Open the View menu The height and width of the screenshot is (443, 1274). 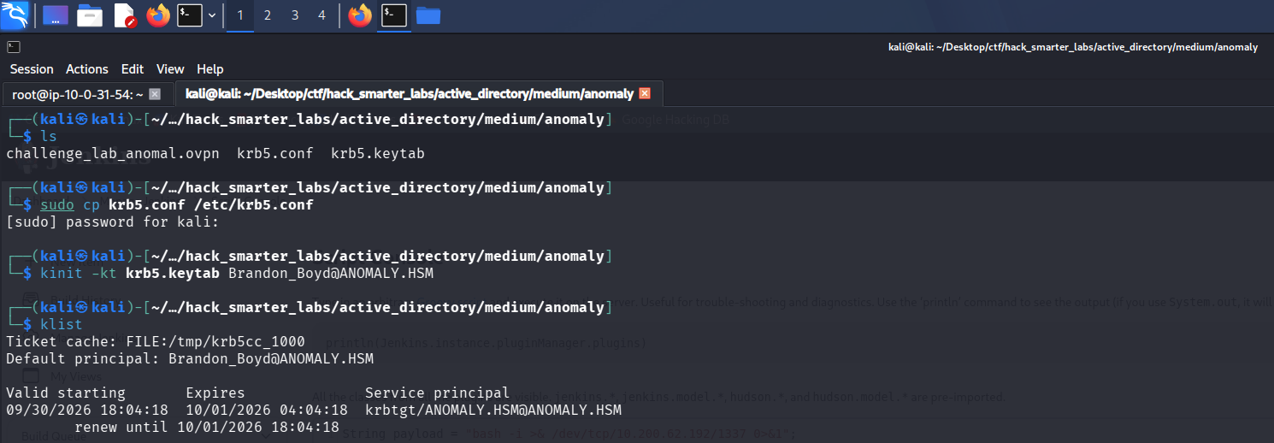point(170,69)
